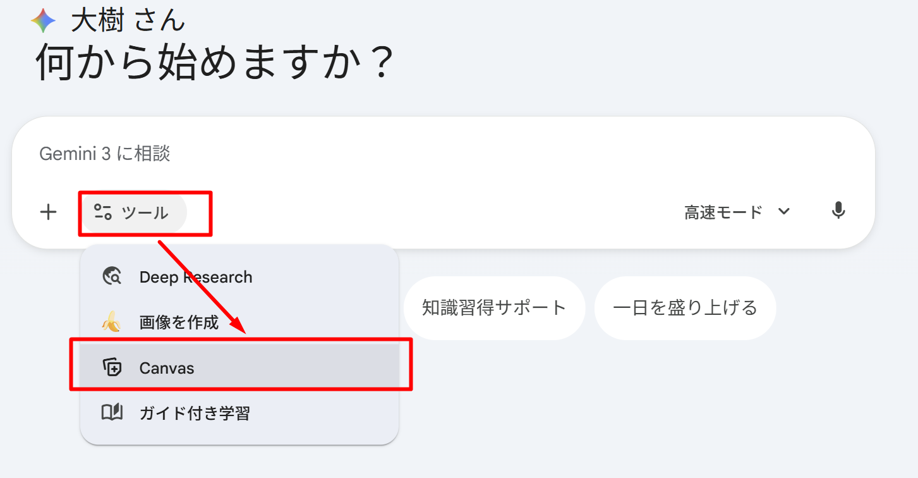
Task: Select Deep Research from the tools menu
Action: tap(195, 277)
